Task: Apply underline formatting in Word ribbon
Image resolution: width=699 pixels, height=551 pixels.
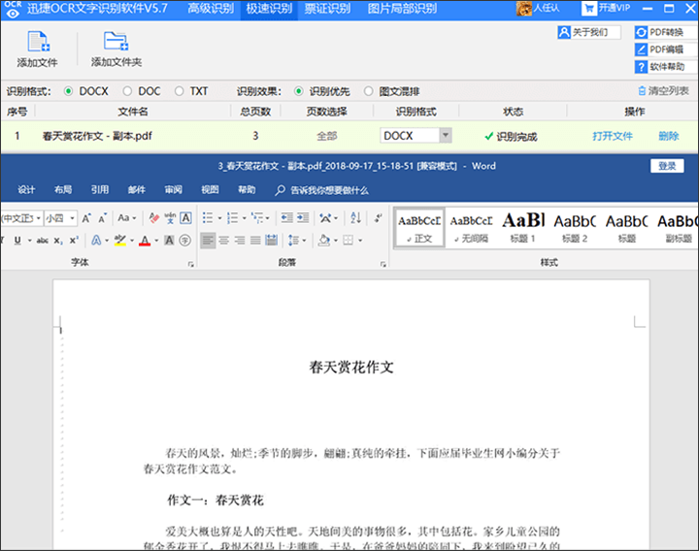Action: pyautogui.click(x=17, y=241)
